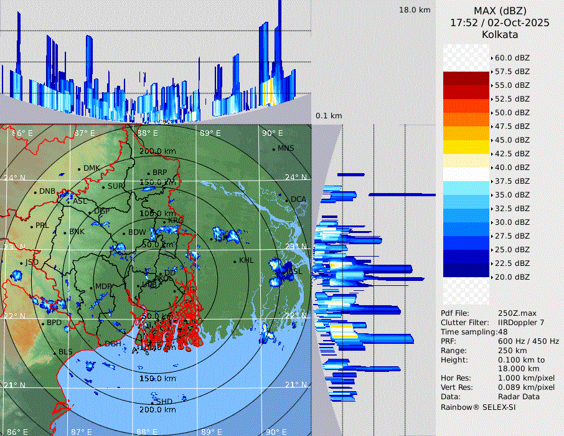Click the Kolkata radar name label

pyautogui.click(x=500, y=34)
